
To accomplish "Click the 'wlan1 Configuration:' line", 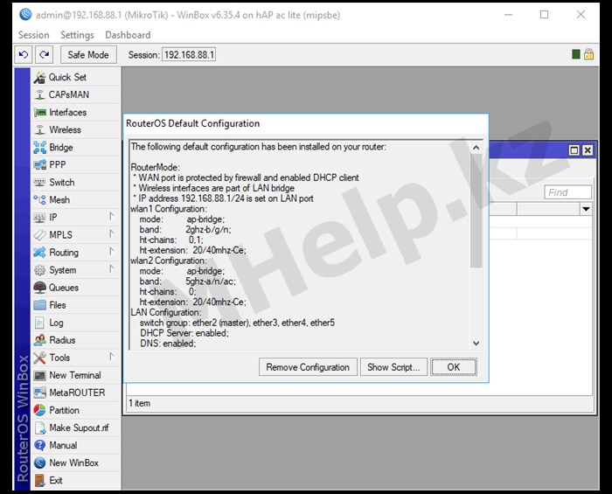I will pos(169,209).
